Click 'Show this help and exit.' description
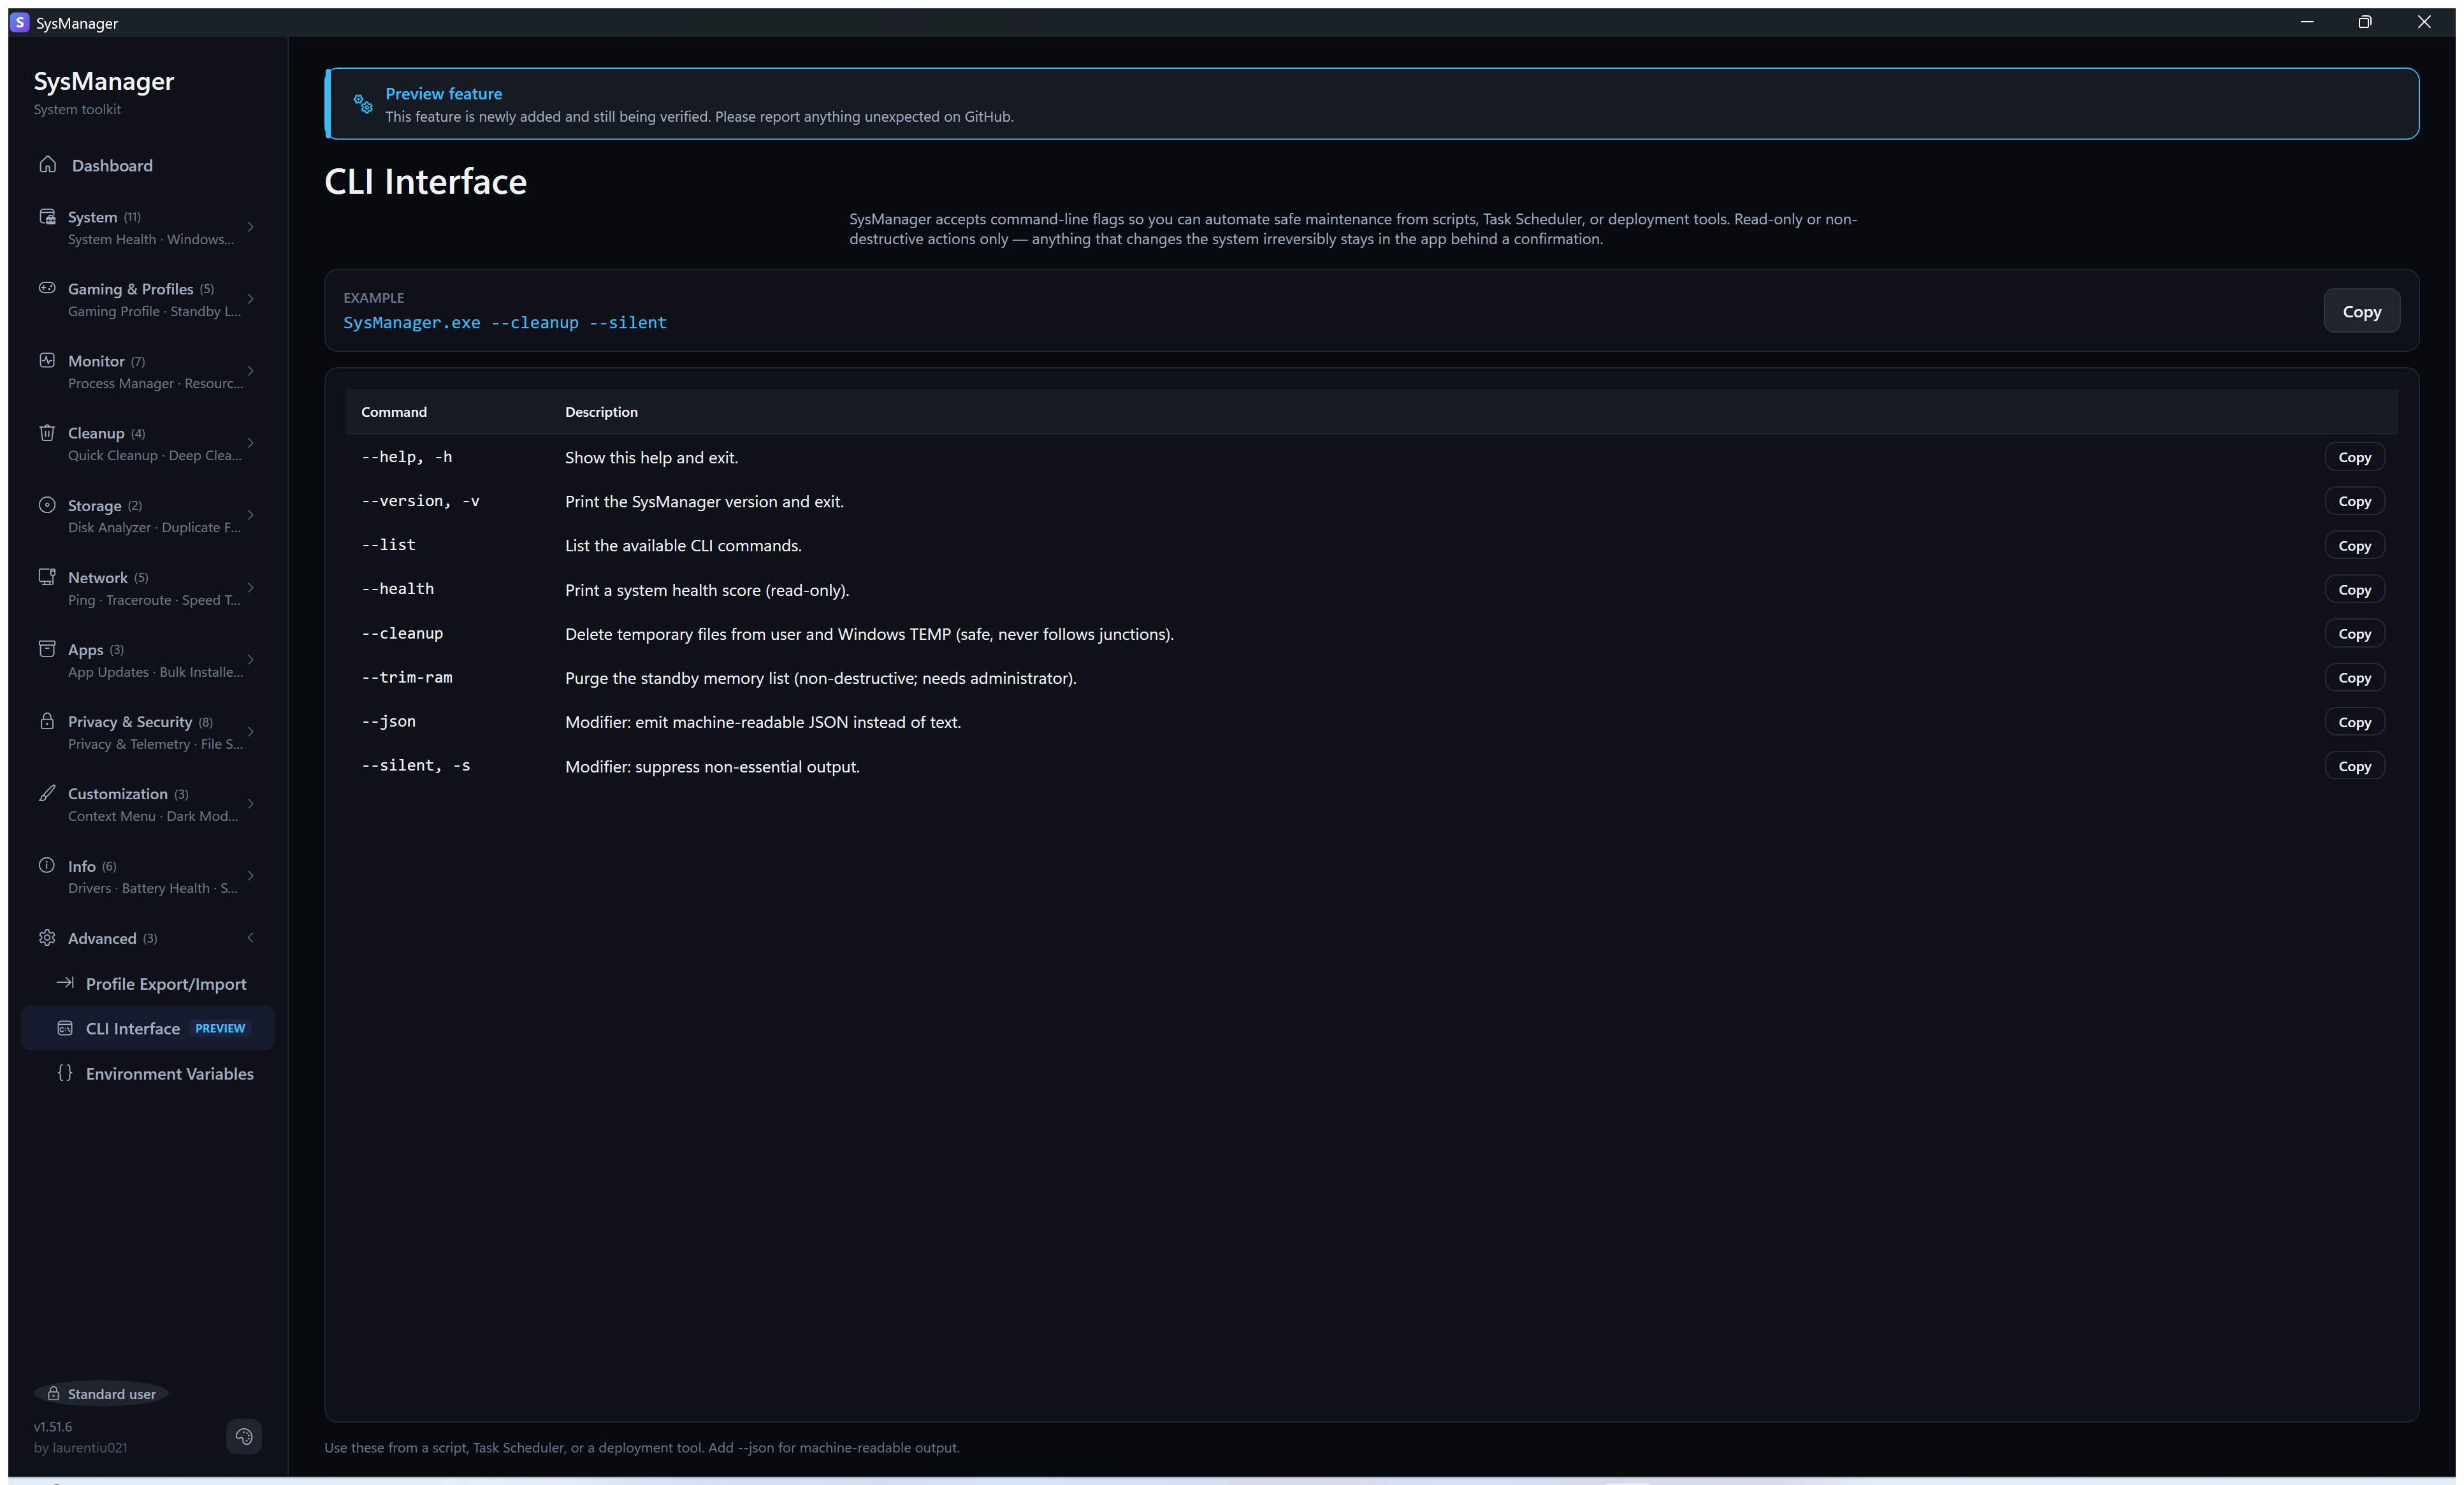 point(651,458)
